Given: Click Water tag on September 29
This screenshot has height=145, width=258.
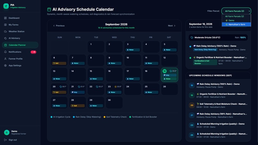Looking at the screenshot, I should pyautogui.click(x=96, y=106).
